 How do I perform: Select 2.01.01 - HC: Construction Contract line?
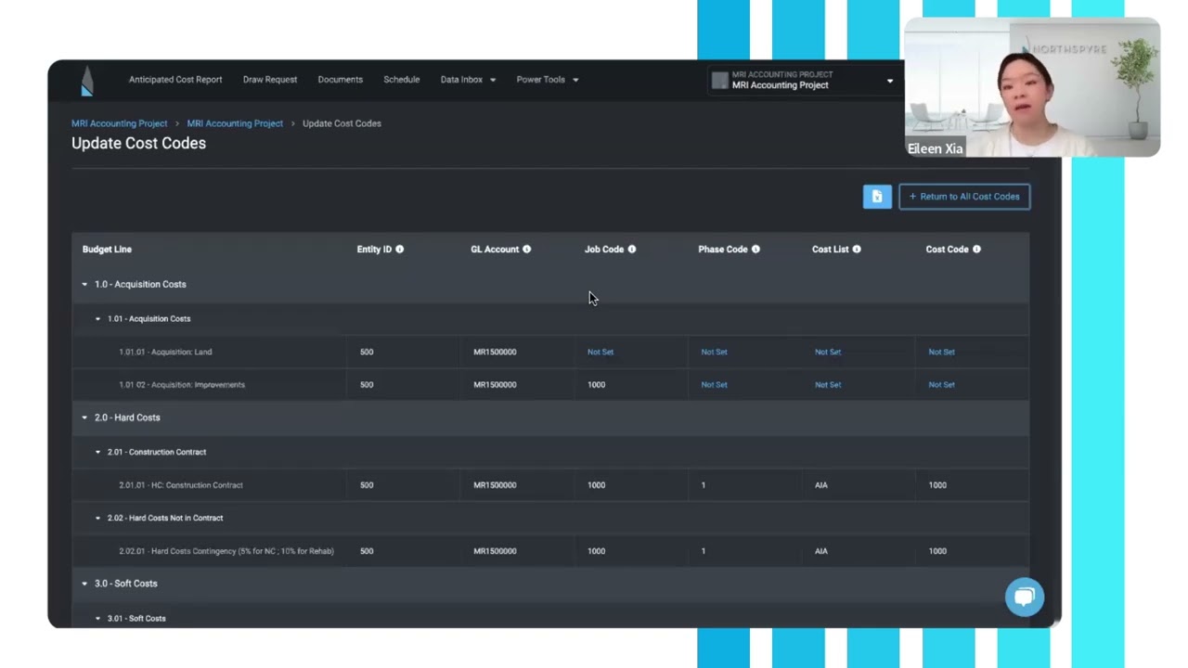181,485
